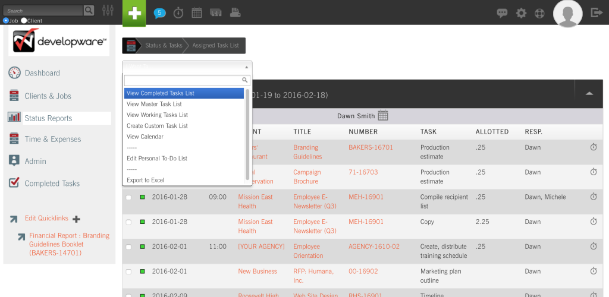Open settings gear icon

click(x=521, y=13)
